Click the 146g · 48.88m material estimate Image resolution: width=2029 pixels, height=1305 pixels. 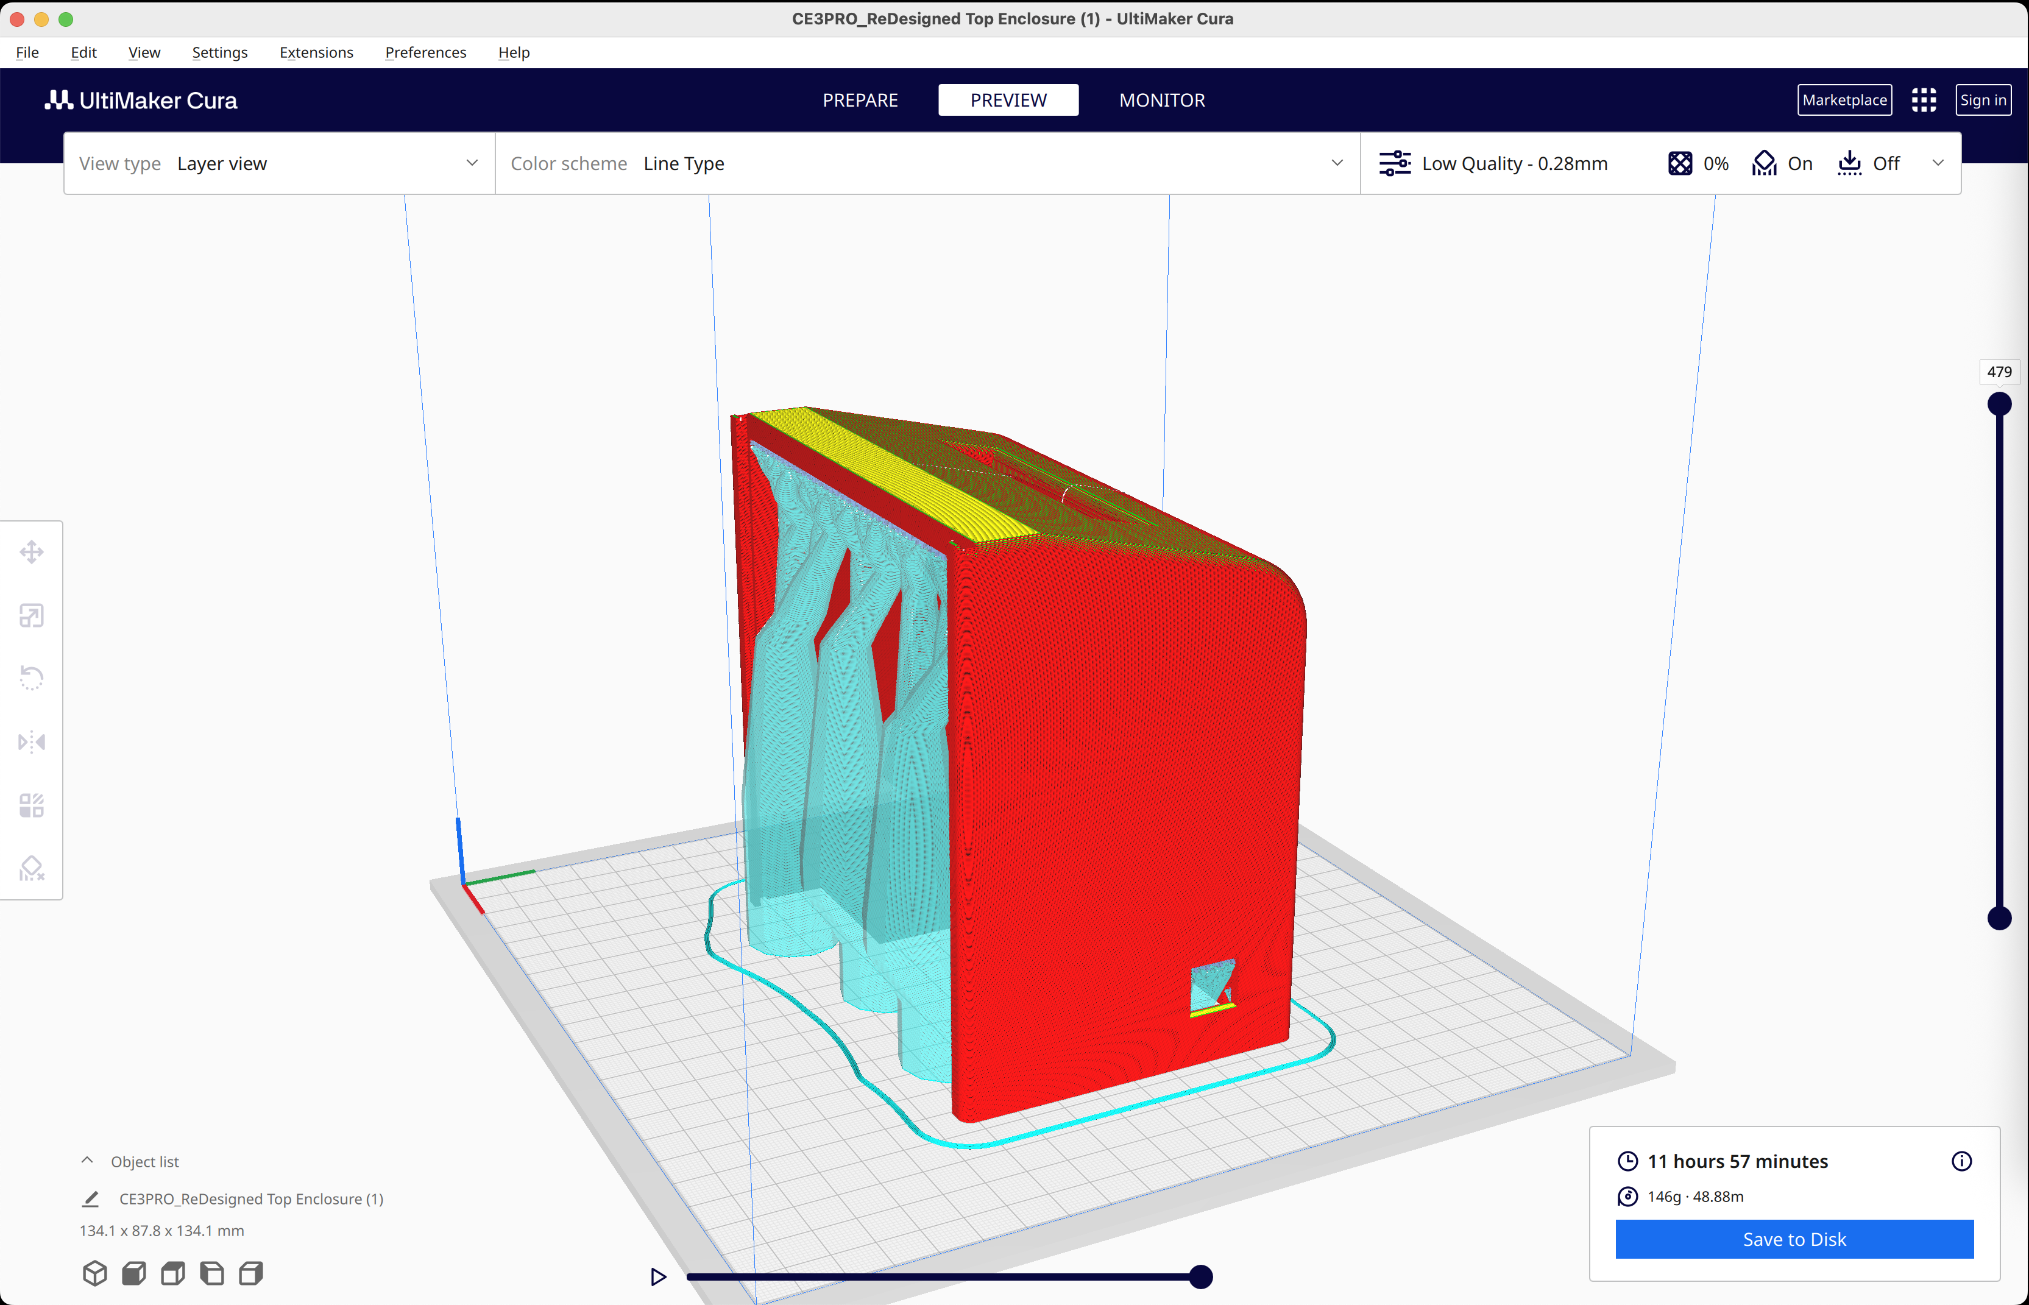pos(1695,1197)
